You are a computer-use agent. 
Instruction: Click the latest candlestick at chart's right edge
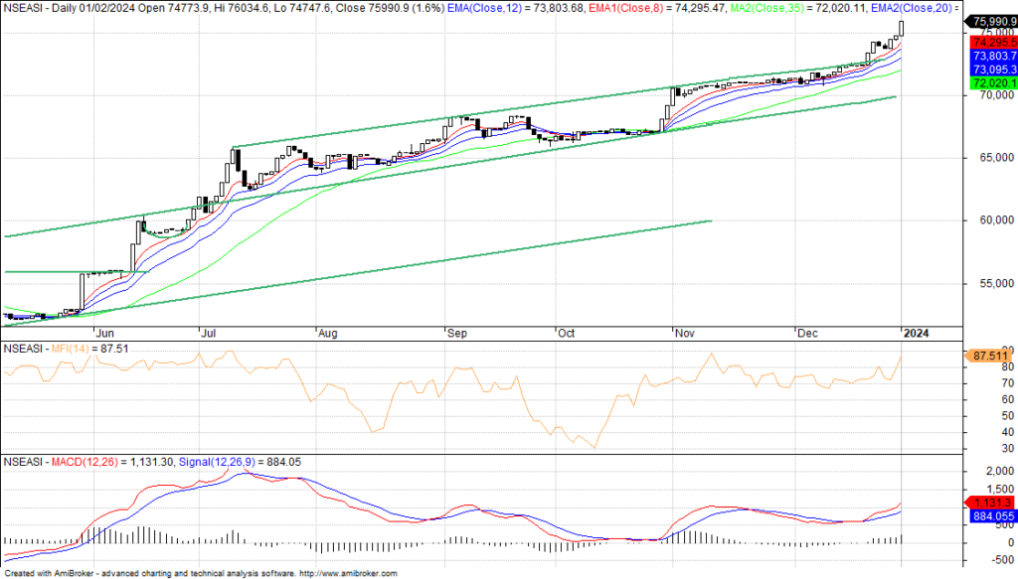click(x=901, y=30)
